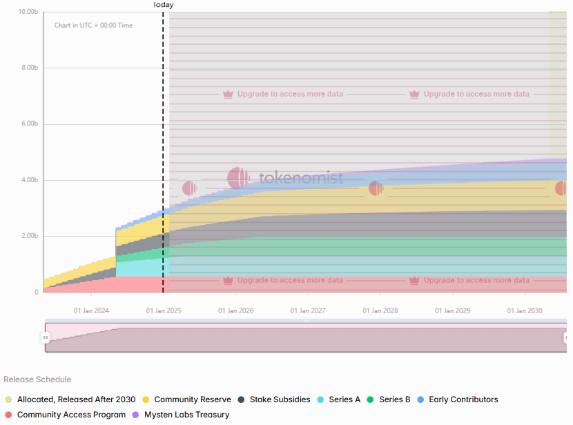Click the striped green Allocated After 2030 legend icon
573x425 pixels.
click(x=8, y=399)
